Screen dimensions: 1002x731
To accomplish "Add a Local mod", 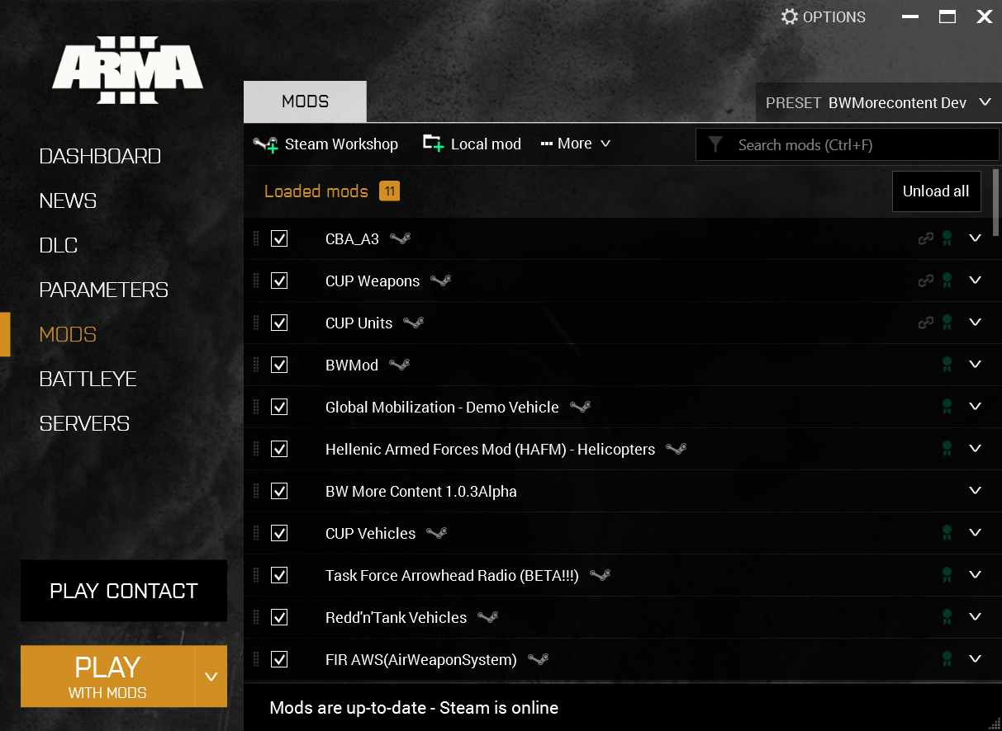I will pyautogui.click(x=472, y=144).
